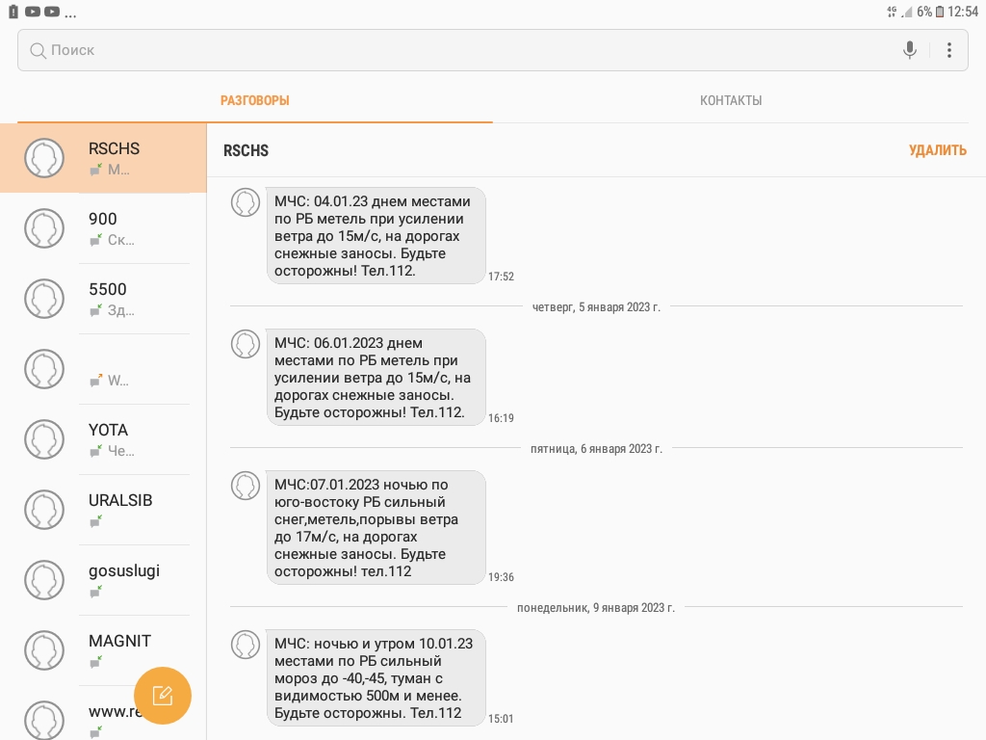This screenshot has width=986, height=740.
Task: Switch to the Контакты tab
Action: [x=731, y=100]
